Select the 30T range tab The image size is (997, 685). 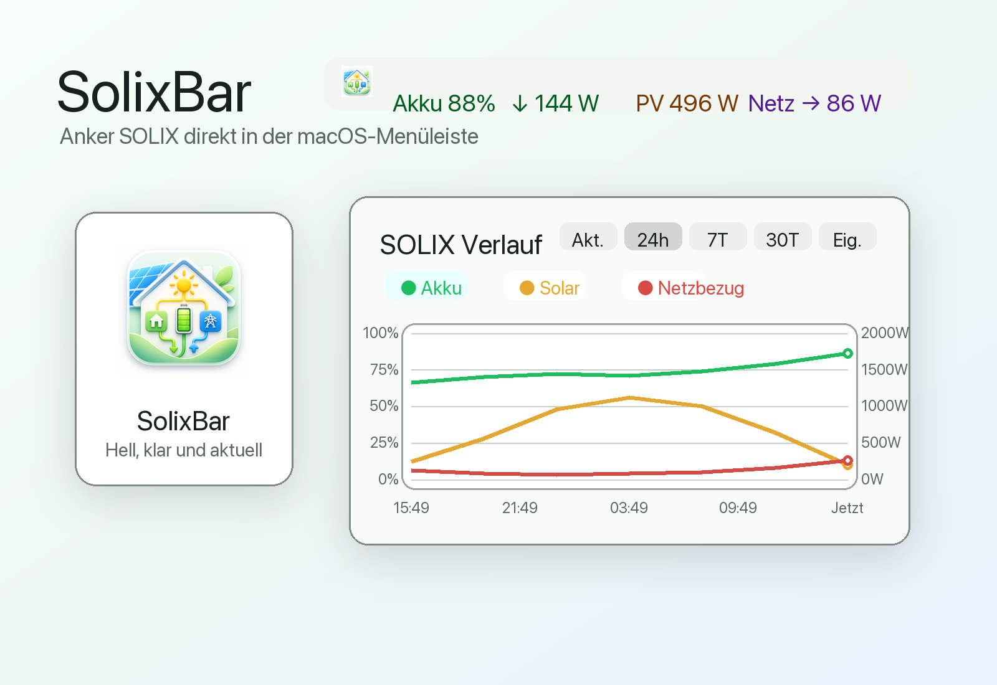click(783, 237)
